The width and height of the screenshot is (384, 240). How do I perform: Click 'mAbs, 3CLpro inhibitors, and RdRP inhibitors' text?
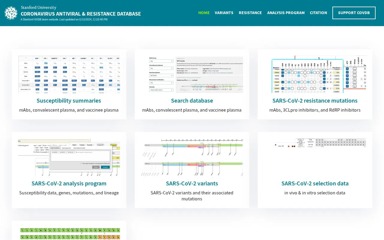pyautogui.click(x=315, y=110)
